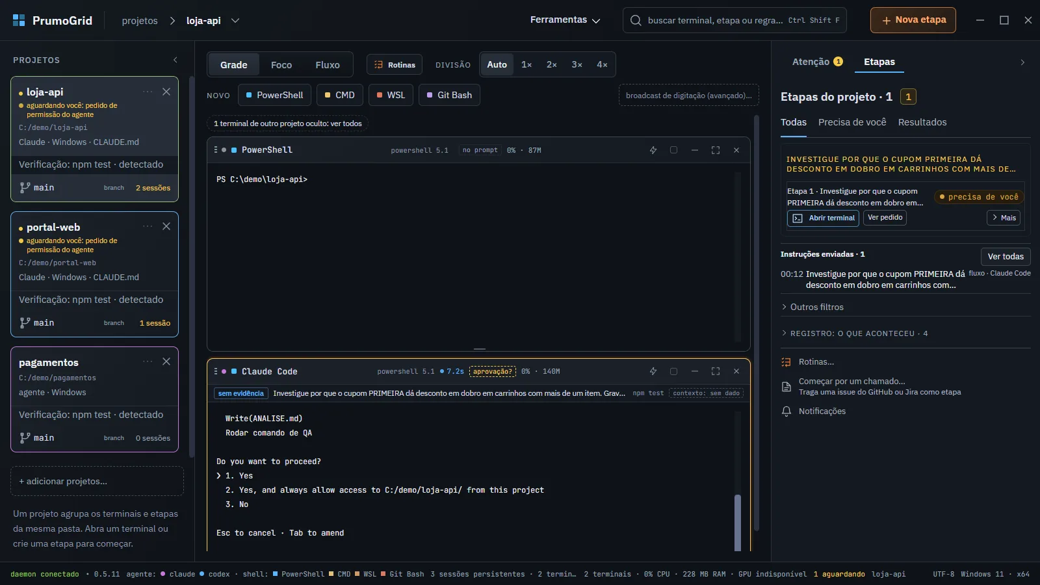
Task: Open the Ferramentas dropdown menu
Action: (x=565, y=20)
